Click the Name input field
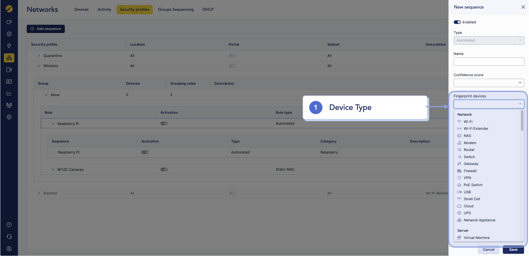This screenshot has width=529, height=256. point(488,62)
